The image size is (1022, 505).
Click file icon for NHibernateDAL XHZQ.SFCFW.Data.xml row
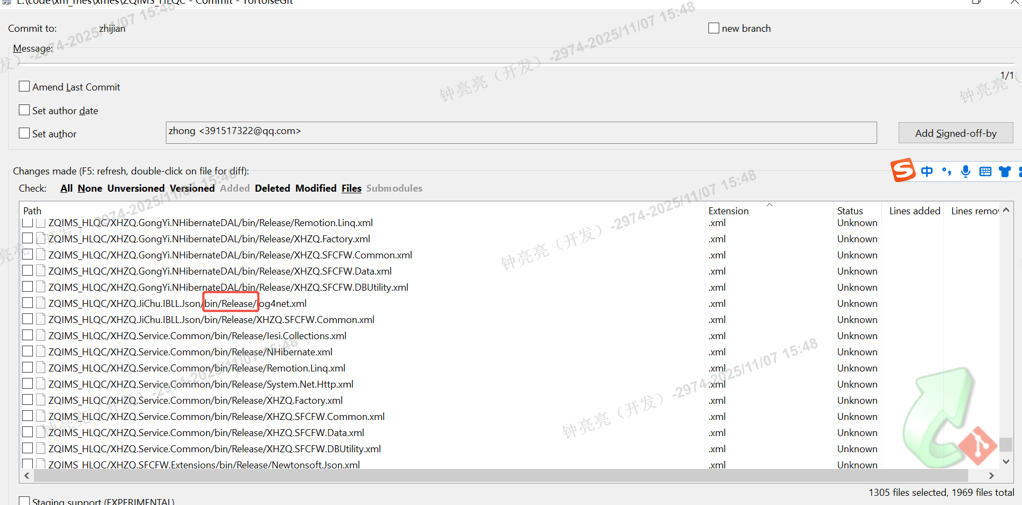point(41,271)
